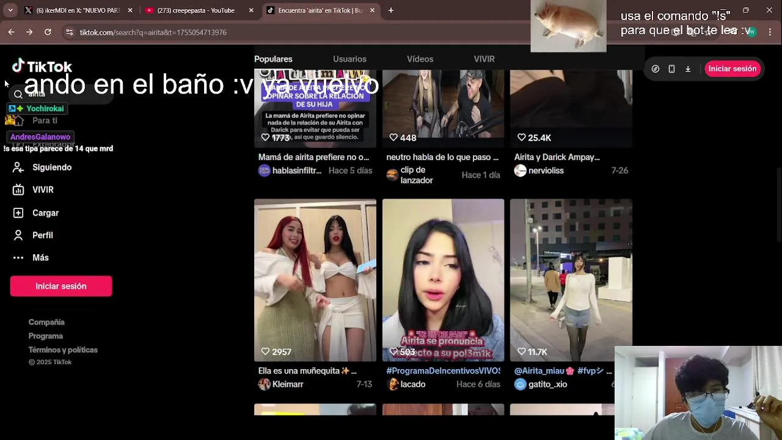Click username nervioliss
Image resolution: width=782 pixels, height=440 pixels.
546,170
